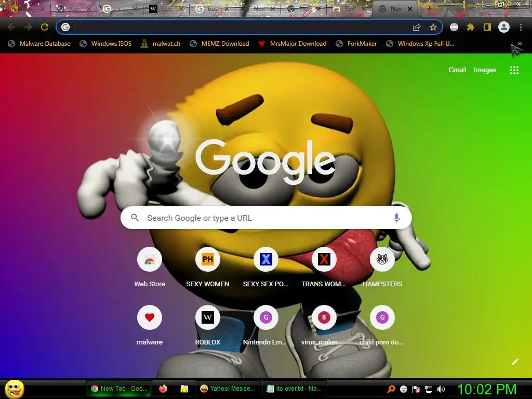Open the network tray icon
This screenshot has height=399, width=532.
tap(429, 389)
